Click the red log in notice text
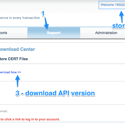This screenshot has height=123, width=125. point(30,119)
